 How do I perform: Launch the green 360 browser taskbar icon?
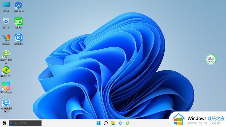click(128, 123)
